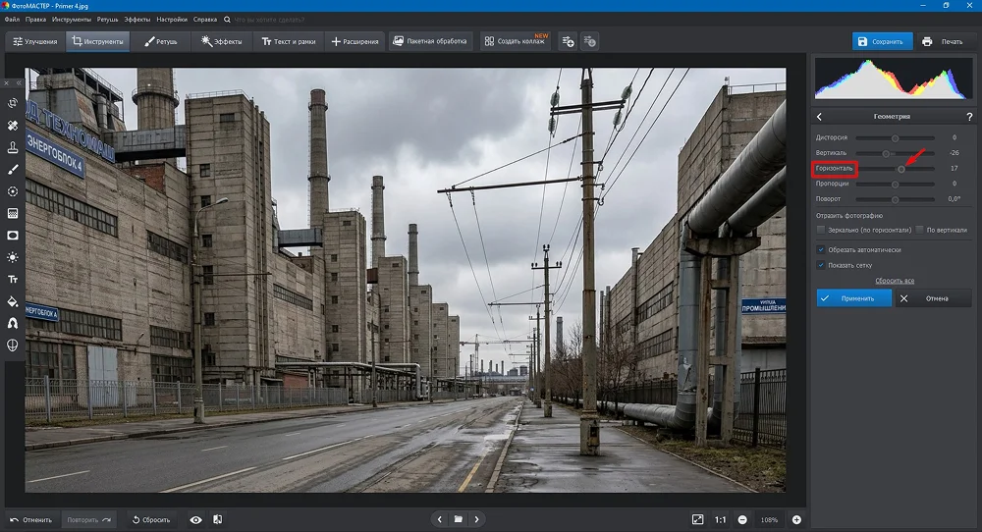Open the Настройки menu
Viewport: 982px width, 532px height.
[172, 20]
